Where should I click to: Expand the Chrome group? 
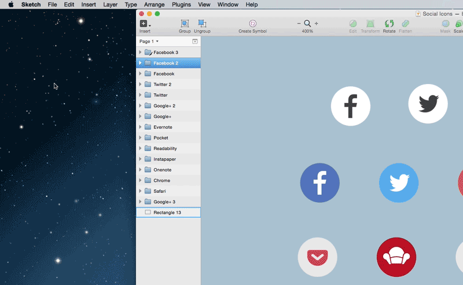pyautogui.click(x=140, y=180)
